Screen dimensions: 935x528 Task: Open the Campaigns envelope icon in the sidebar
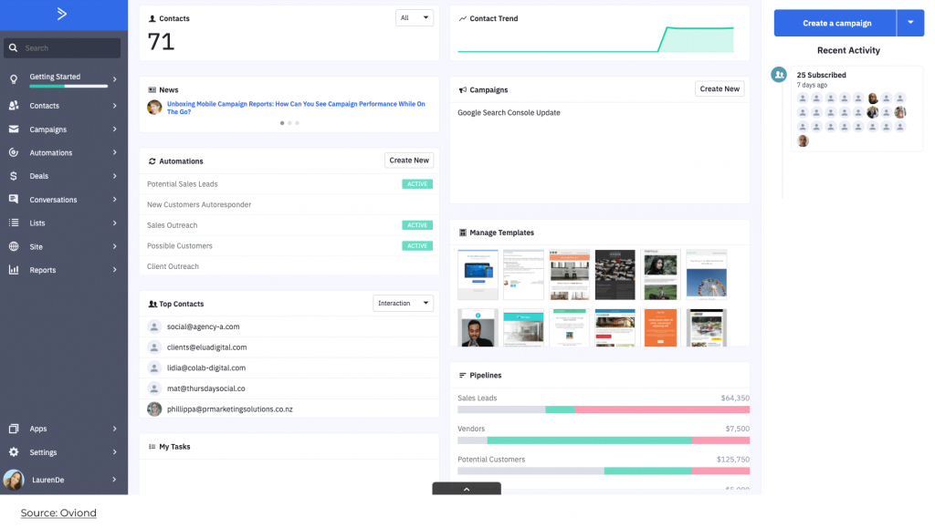point(16,129)
